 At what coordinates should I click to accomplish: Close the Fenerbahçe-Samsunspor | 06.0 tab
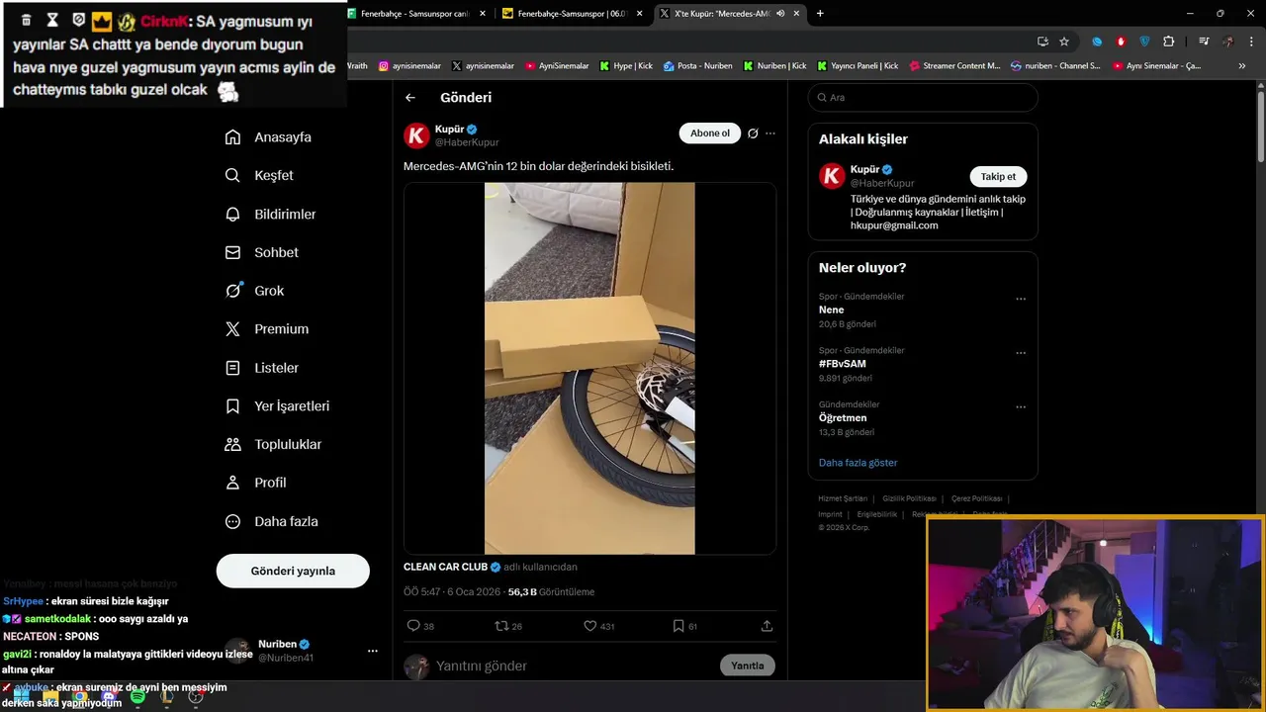click(638, 14)
